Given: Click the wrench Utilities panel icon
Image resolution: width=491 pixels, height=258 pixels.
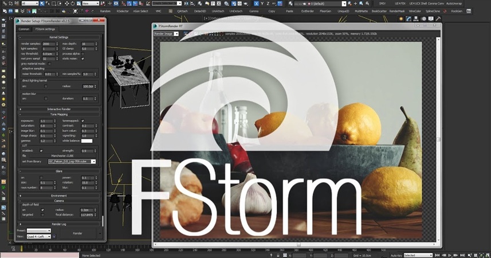Looking at the screenshot, I should [438, 19].
